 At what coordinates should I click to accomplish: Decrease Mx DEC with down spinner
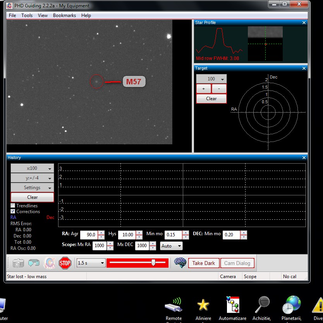(x=153, y=248)
